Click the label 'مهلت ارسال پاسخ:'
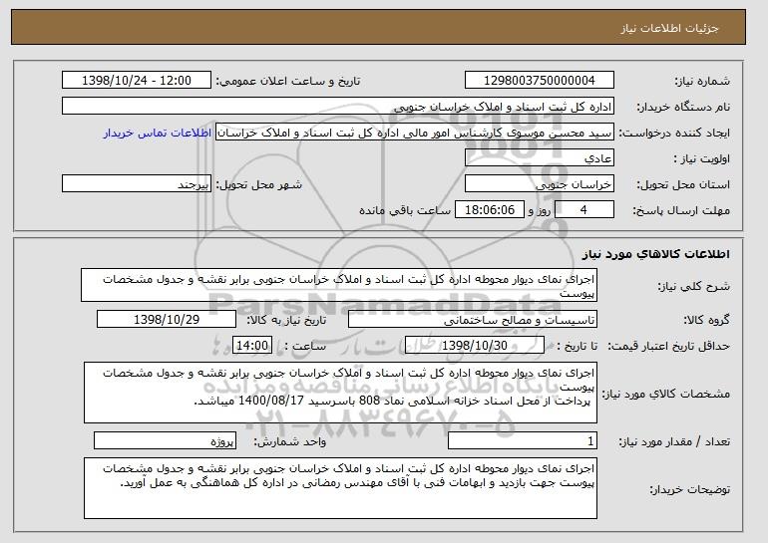The width and height of the screenshot is (768, 543). pos(681,210)
